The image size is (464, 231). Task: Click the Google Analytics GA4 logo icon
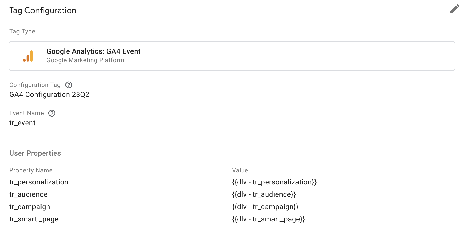(29, 56)
